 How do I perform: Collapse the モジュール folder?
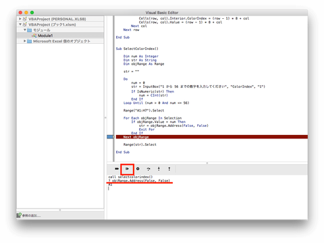pos(25,30)
